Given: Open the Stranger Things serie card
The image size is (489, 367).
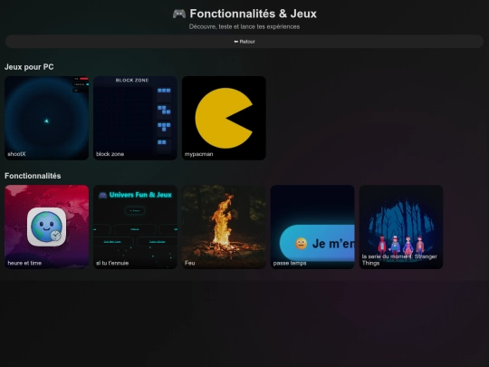Looking at the screenshot, I should (x=401, y=227).
